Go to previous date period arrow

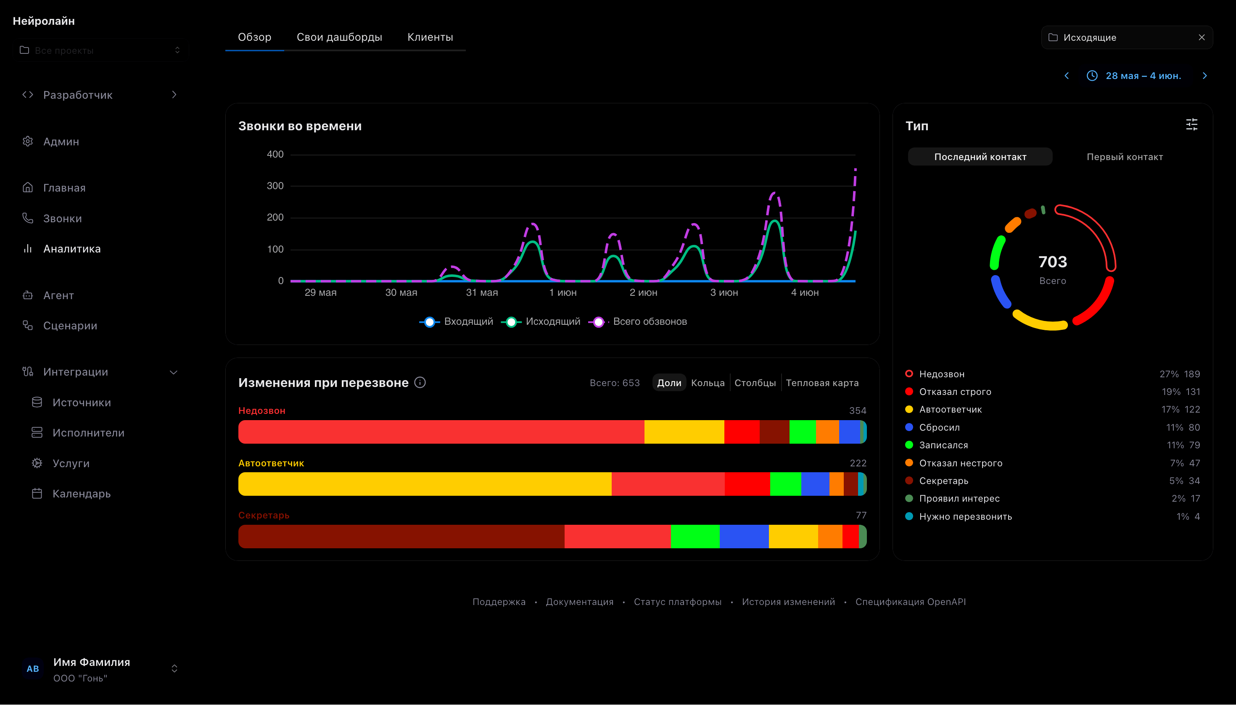click(1067, 76)
